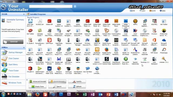The height and width of the screenshot is (97, 173).
Task: Focus the search input field at top
Action: click(x=51, y=6)
